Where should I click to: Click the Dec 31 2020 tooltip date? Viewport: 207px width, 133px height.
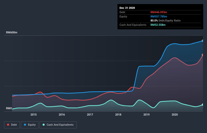click(127, 8)
